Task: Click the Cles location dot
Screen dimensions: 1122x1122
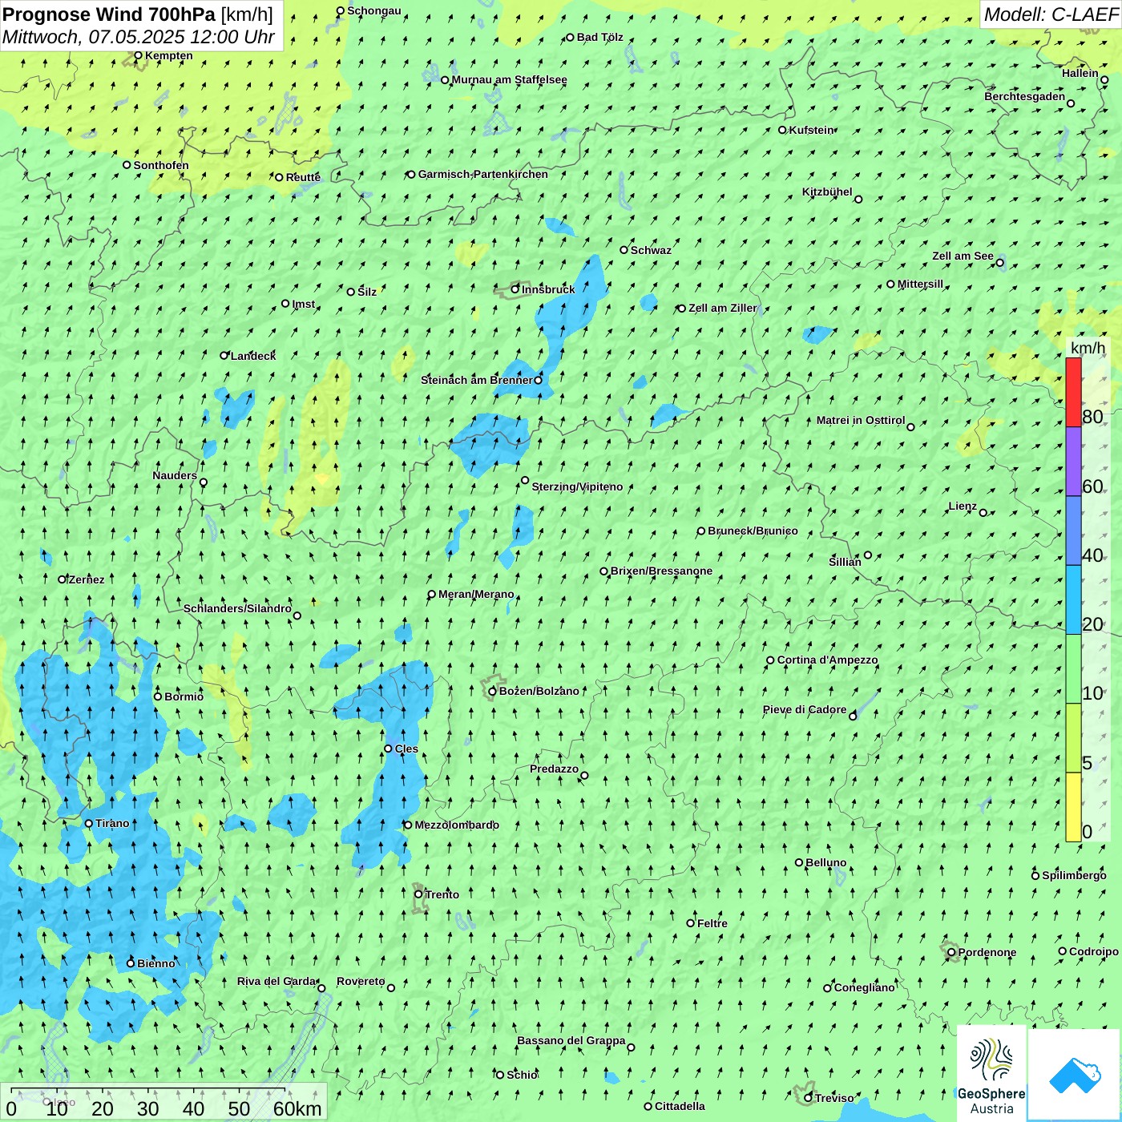Action: [388, 749]
